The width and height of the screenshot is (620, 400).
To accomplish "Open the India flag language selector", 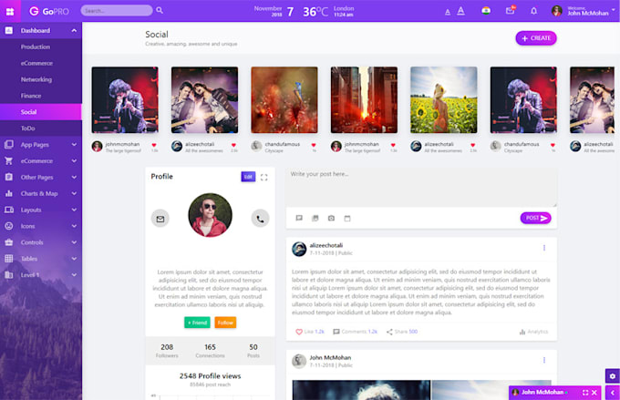I will pyautogui.click(x=486, y=11).
